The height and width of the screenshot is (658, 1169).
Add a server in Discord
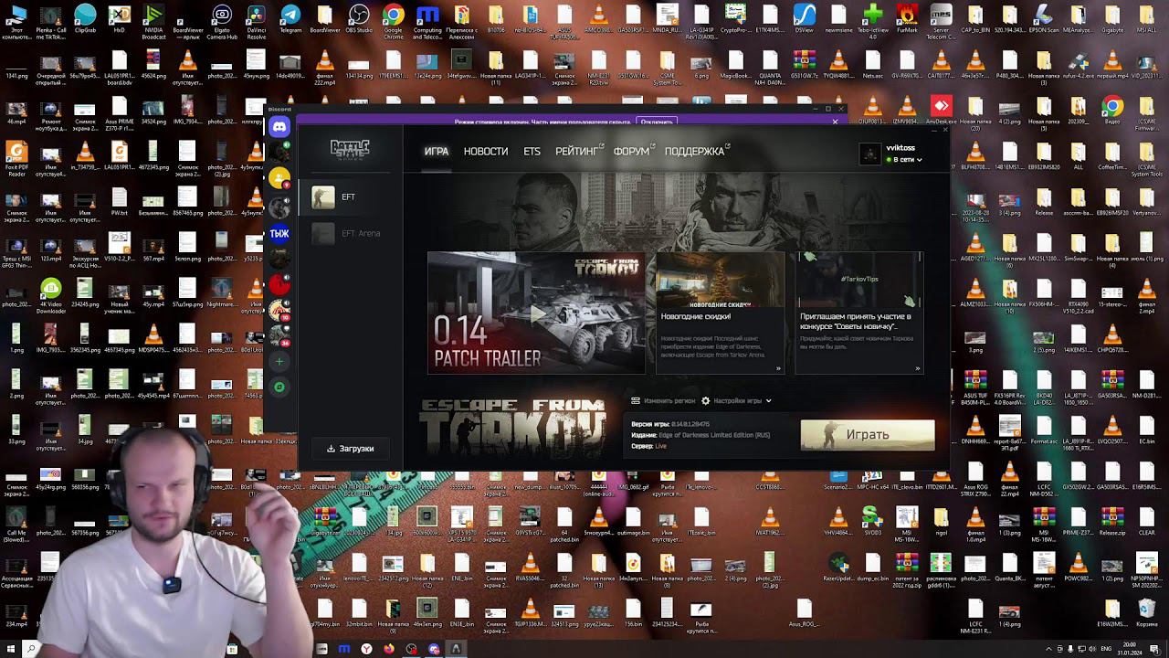tap(279, 362)
